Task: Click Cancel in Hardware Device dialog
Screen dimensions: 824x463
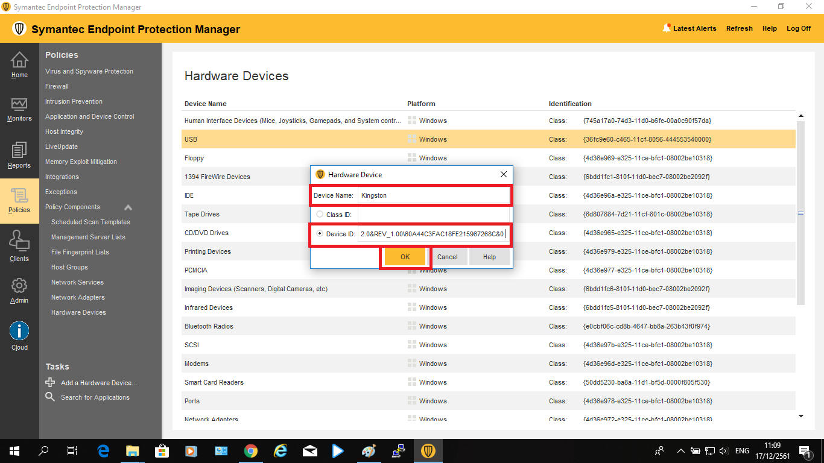Action: [x=447, y=257]
